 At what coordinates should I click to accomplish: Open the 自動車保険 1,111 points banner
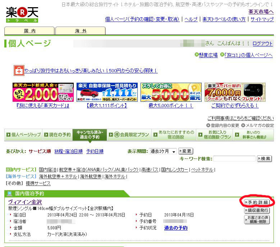[107, 92]
